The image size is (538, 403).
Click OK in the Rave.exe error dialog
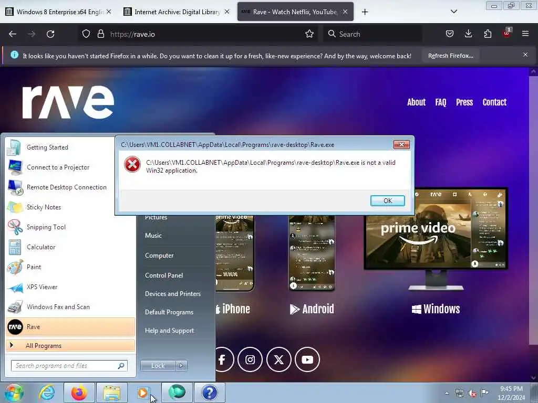point(387,201)
